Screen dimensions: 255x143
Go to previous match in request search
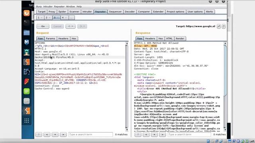click(x=47, y=134)
